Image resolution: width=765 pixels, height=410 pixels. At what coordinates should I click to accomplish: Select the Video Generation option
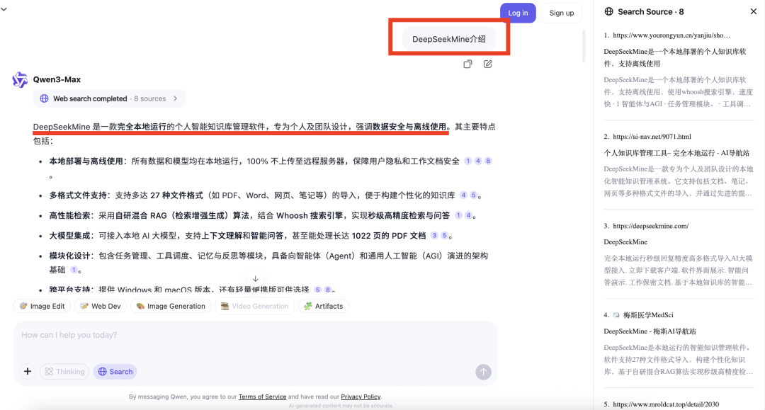tap(255, 306)
